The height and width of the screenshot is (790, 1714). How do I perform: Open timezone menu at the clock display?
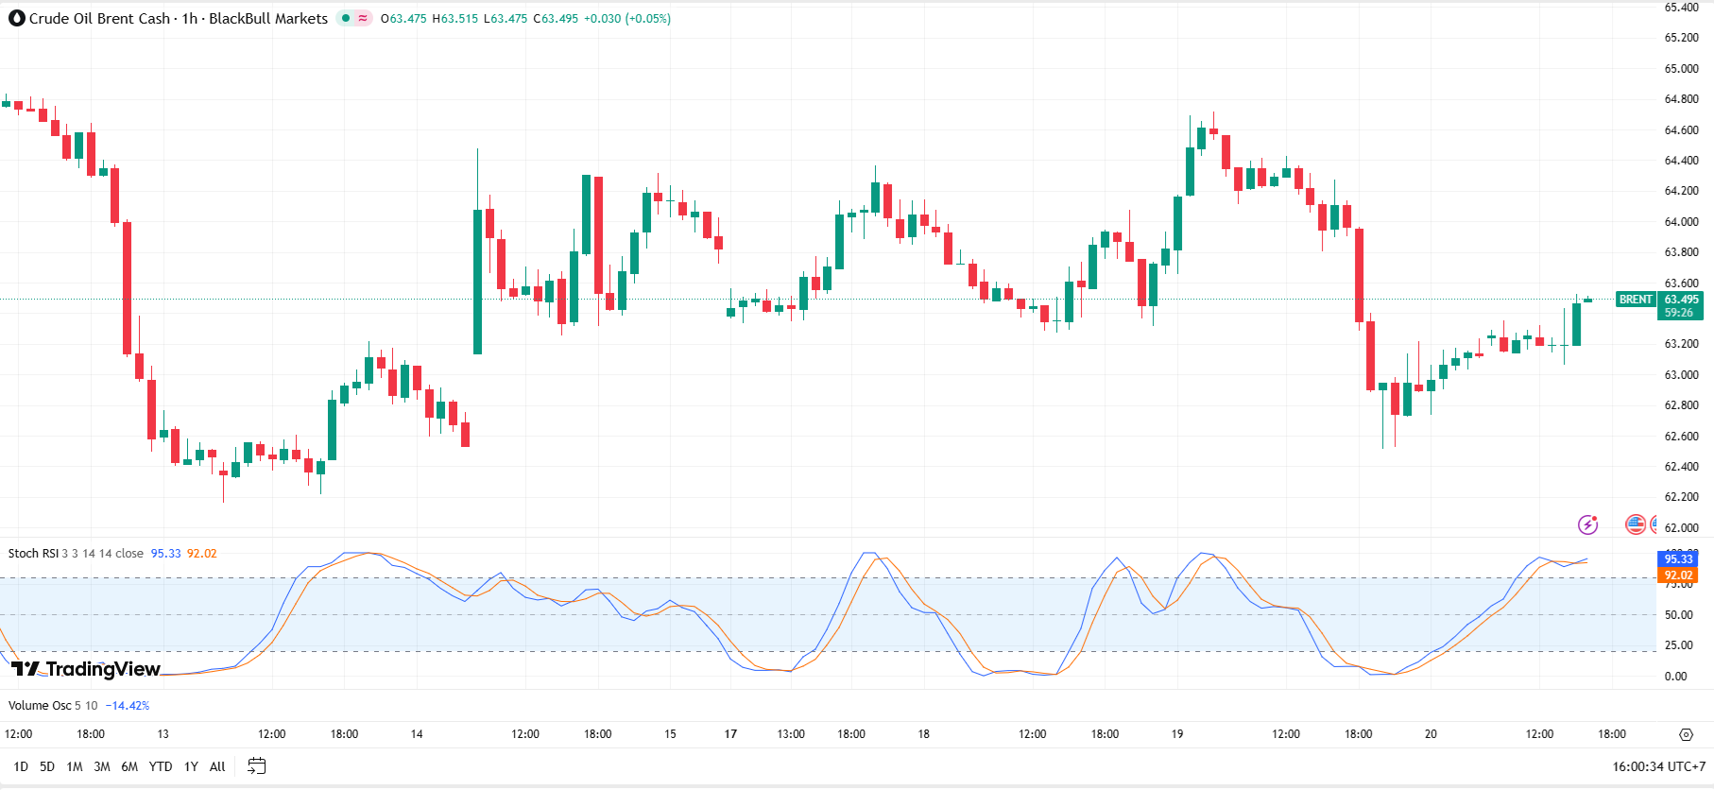pyautogui.click(x=1658, y=766)
